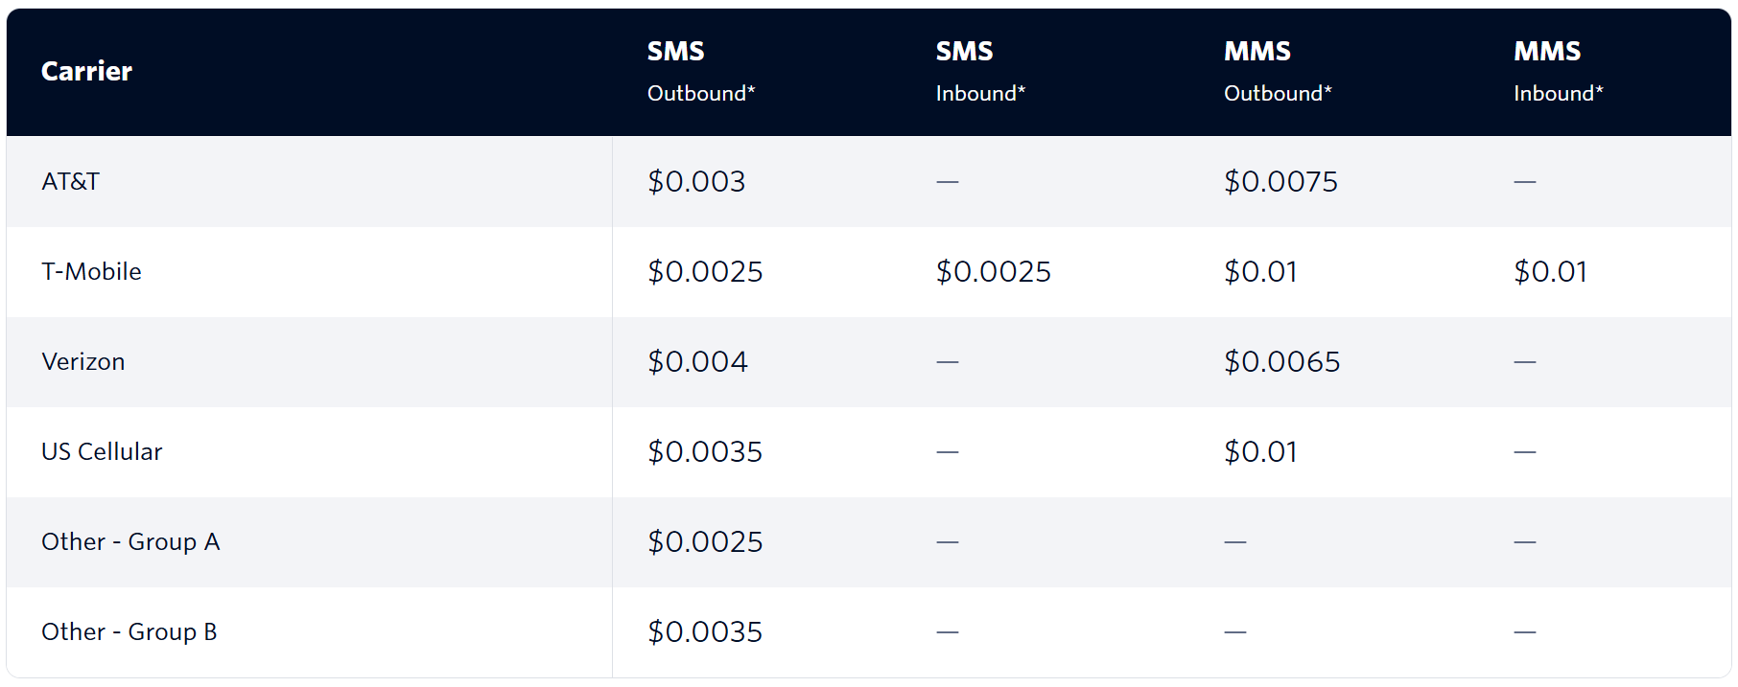Select the SMS Inbound column header

980,72
